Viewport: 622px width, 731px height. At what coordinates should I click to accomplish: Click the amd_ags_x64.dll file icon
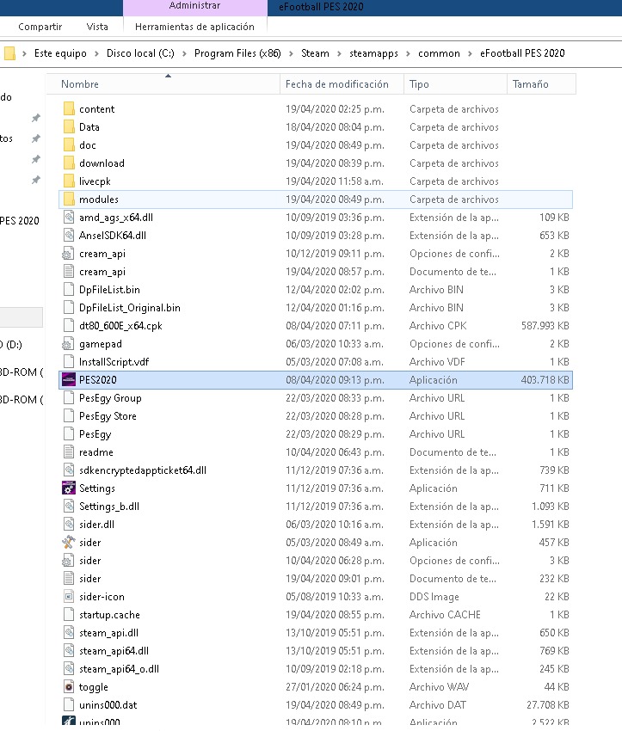click(69, 218)
